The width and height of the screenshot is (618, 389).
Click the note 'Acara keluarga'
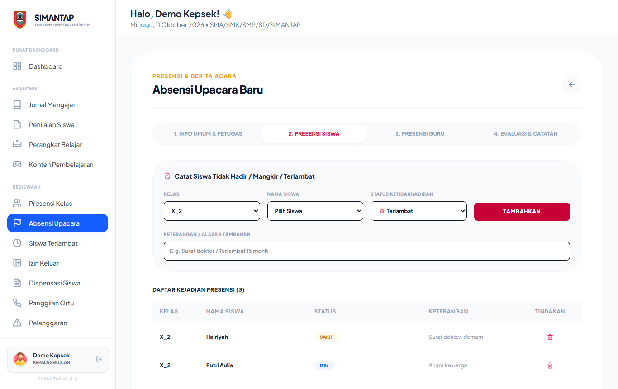point(448,365)
